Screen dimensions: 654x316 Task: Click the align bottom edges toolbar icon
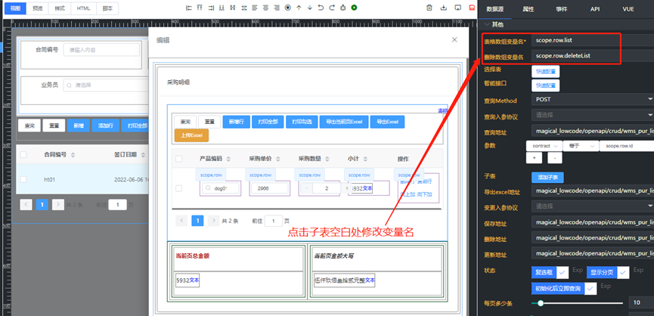tap(222, 8)
